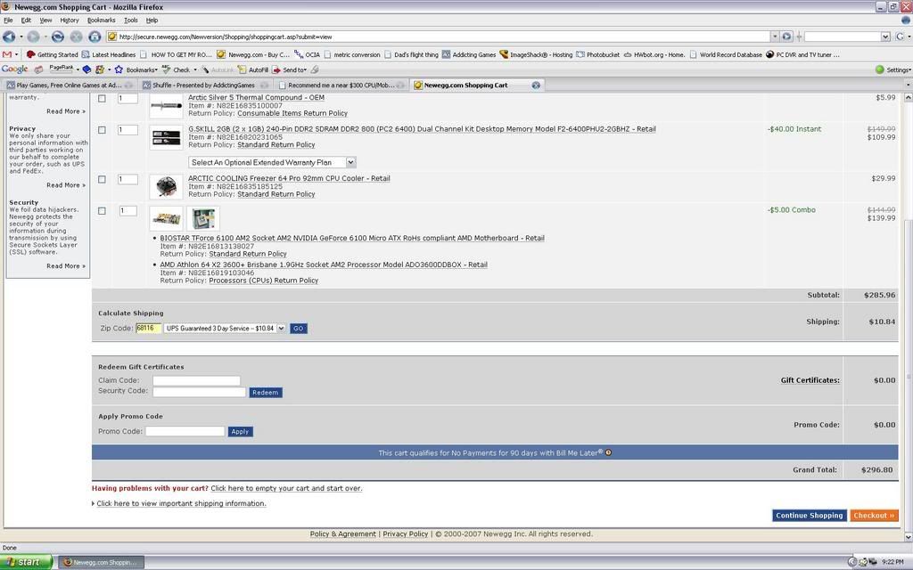Open the History menu
Screen dimensions: 913x570
click(x=70, y=20)
